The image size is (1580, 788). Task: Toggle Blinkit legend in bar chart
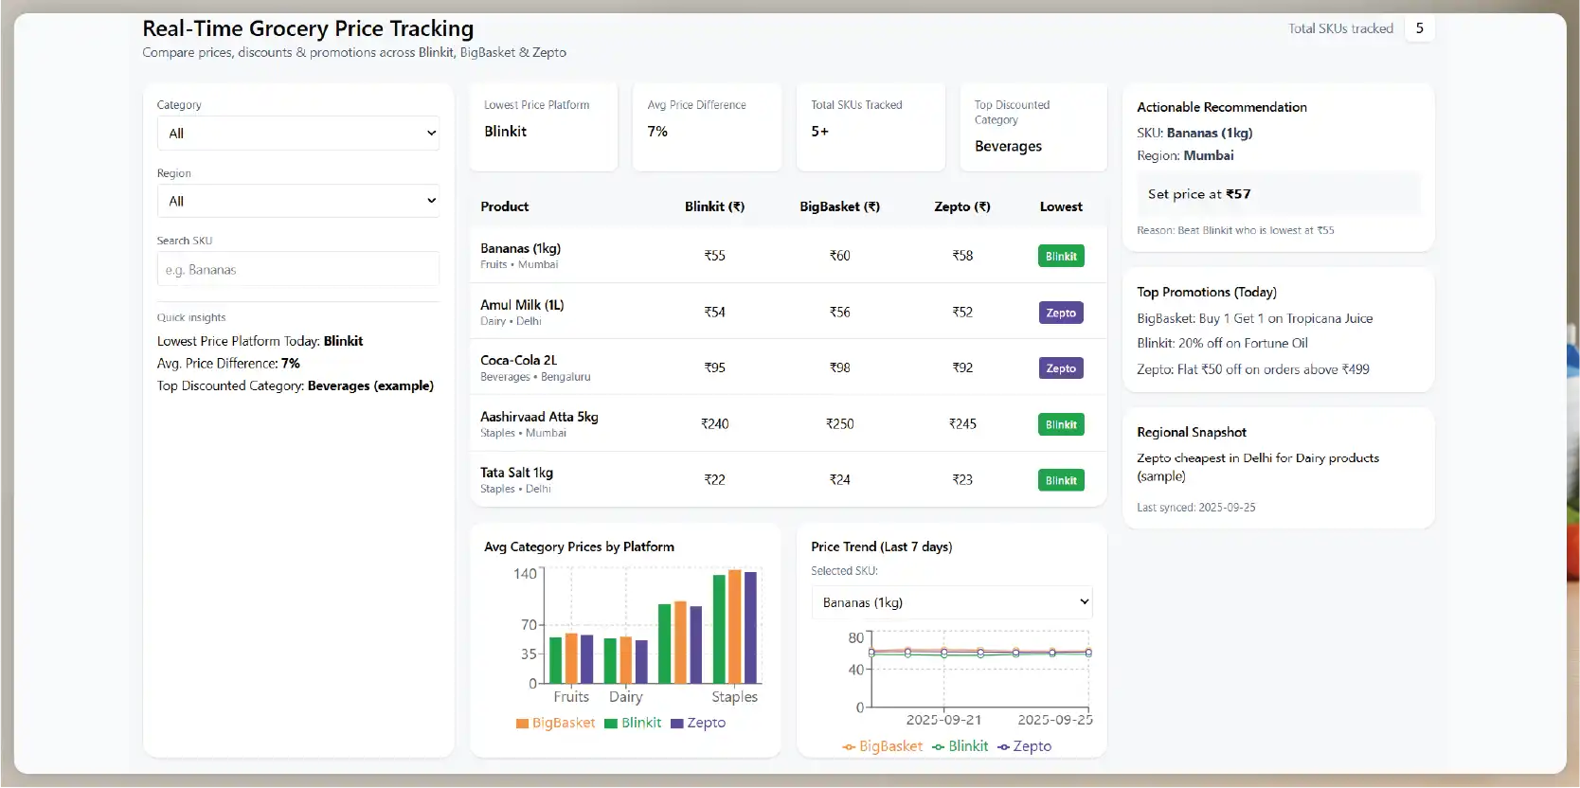click(633, 723)
